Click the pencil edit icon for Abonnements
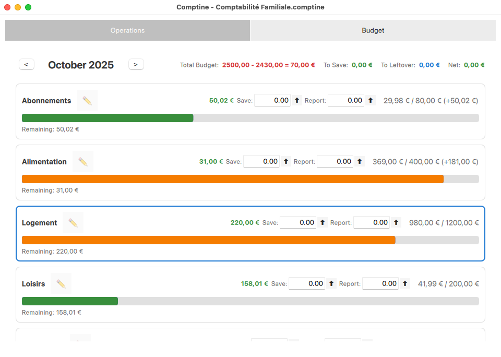Viewport: 501px width, 357px height. pos(87,100)
